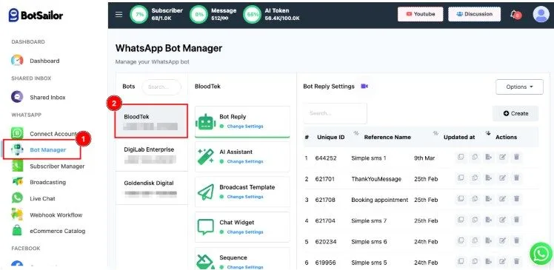Open the Chat Widget card

tap(242, 227)
